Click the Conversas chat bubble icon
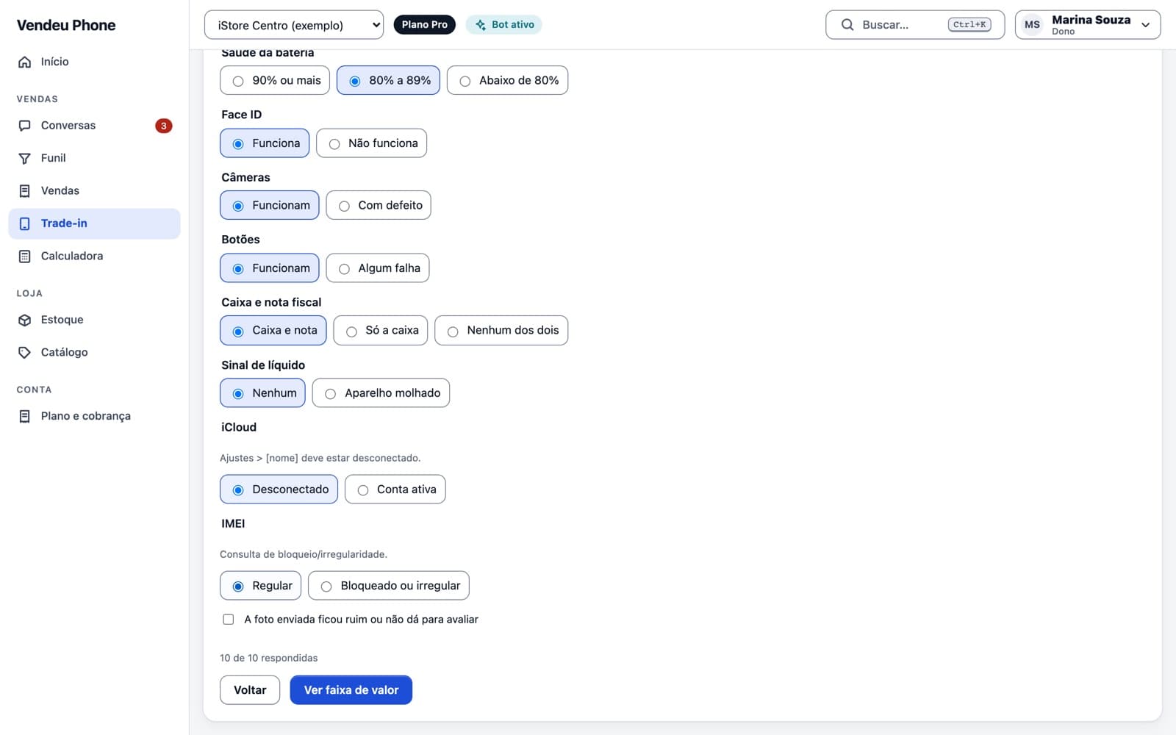 (25, 126)
